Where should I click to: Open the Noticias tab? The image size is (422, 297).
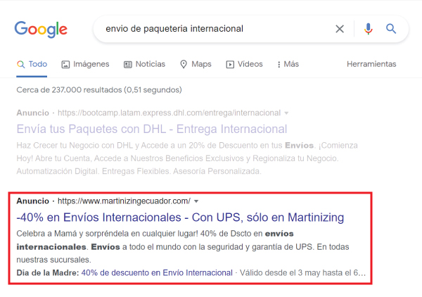point(144,64)
